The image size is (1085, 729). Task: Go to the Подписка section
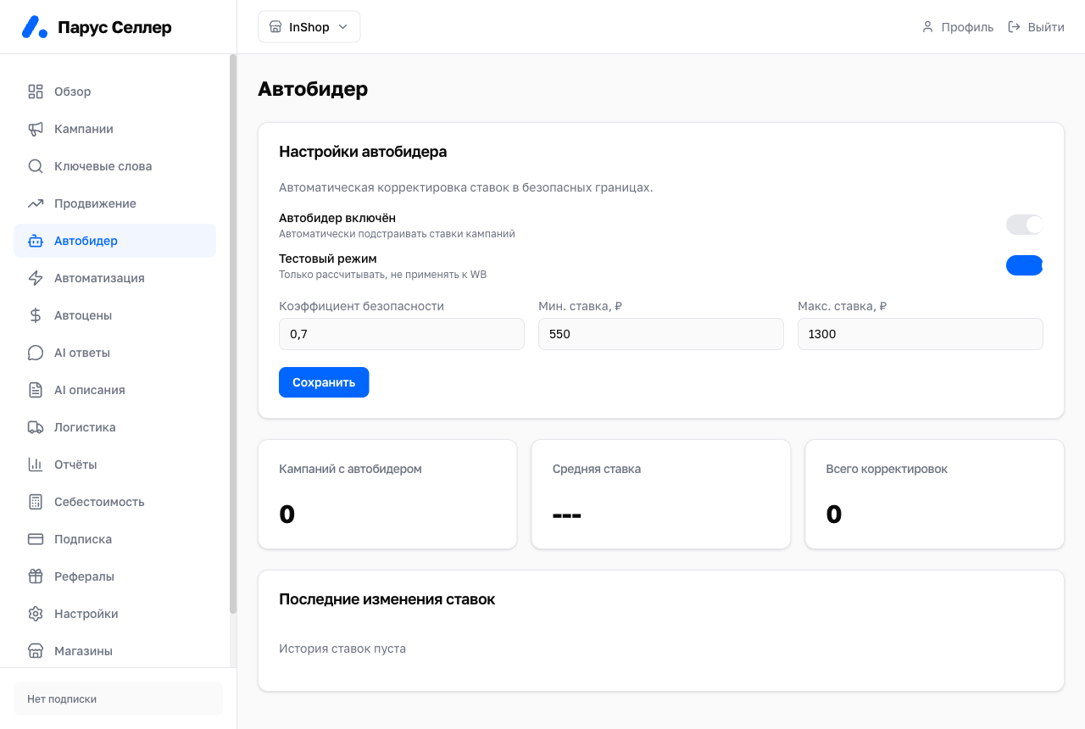point(115,539)
